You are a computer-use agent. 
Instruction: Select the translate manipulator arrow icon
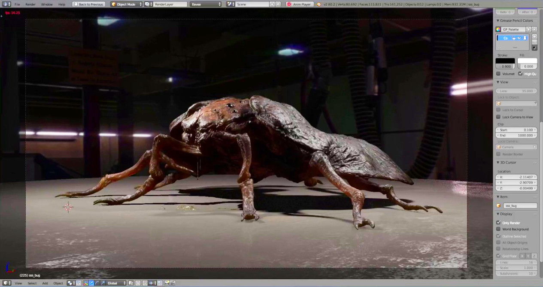tap(91, 283)
